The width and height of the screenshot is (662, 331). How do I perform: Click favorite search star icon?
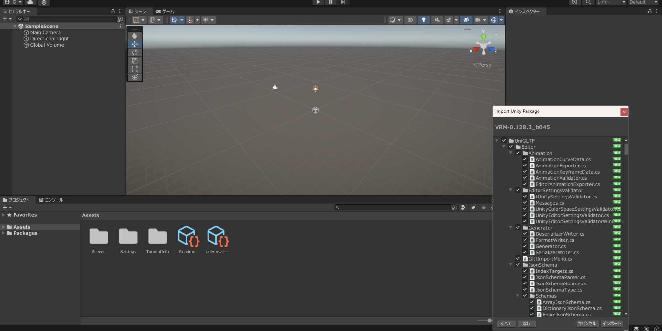(x=484, y=208)
